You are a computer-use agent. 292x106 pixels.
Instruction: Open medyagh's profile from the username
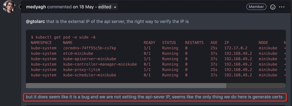click(36, 7)
